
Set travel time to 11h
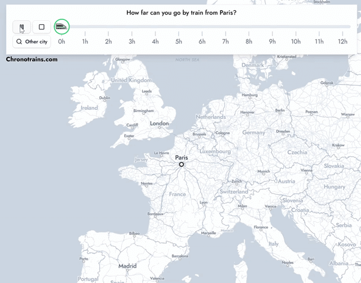(x=319, y=41)
